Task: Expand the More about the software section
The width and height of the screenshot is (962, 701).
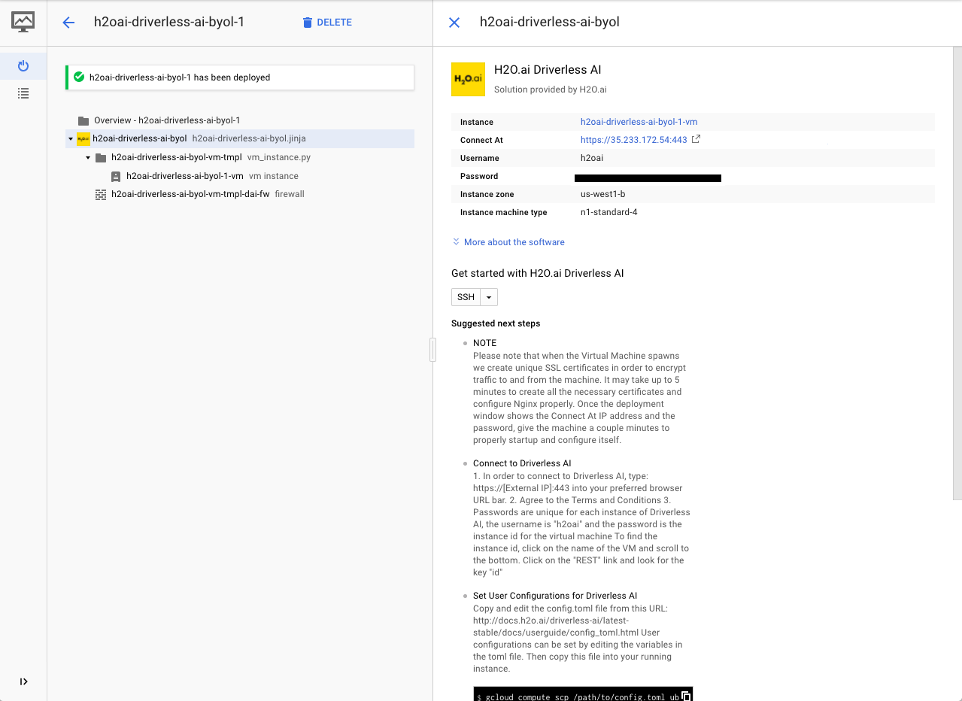Action: click(514, 241)
